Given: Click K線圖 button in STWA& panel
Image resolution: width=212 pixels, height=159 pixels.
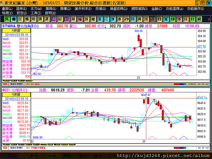Looking at the screenshot, I should tap(16, 30).
